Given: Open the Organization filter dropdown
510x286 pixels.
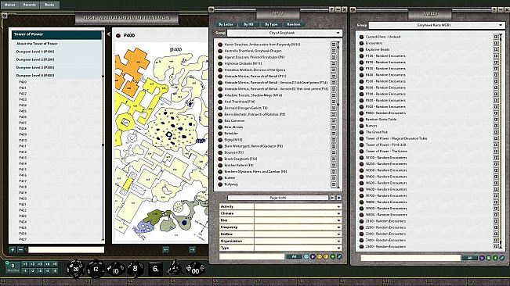Looking at the screenshot, I should 298,241.
